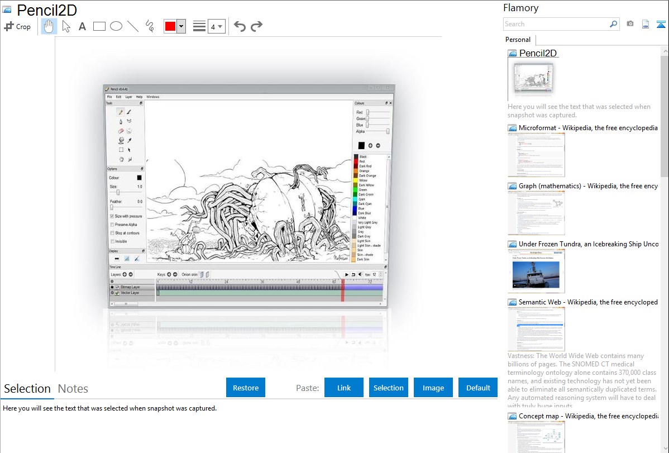This screenshot has width=669, height=453.
Task: Open the color picker dropdown arrow
Action: pyautogui.click(x=181, y=26)
